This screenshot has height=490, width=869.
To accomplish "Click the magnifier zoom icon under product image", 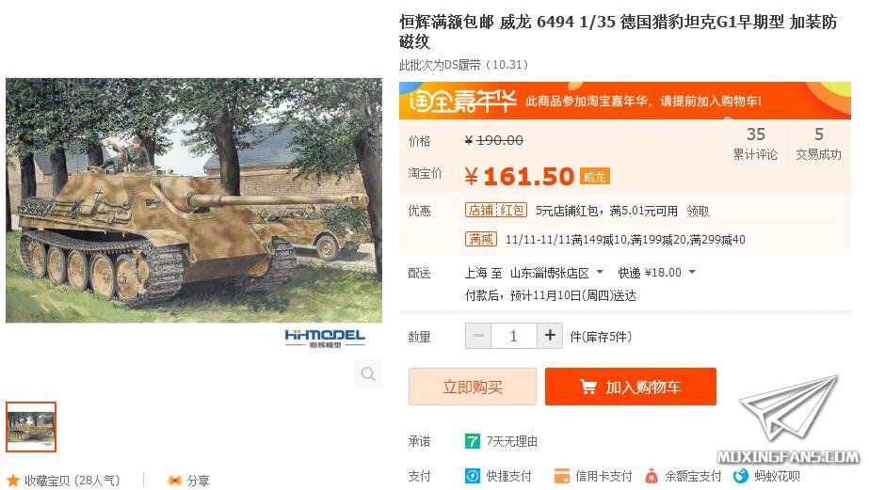I will click(368, 373).
